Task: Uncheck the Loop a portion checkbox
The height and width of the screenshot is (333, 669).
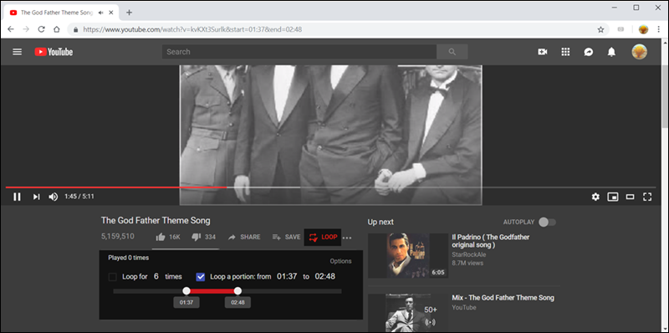Action: tap(201, 277)
